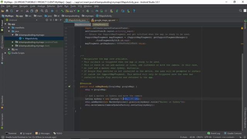Open the Refactor menu
This screenshot has height=139, width=247.
tap(51, 6)
